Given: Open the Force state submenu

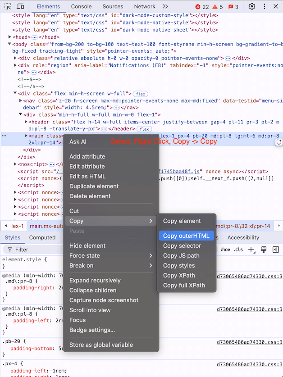Looking at the screenshot, I should click(x=111, y=255).
